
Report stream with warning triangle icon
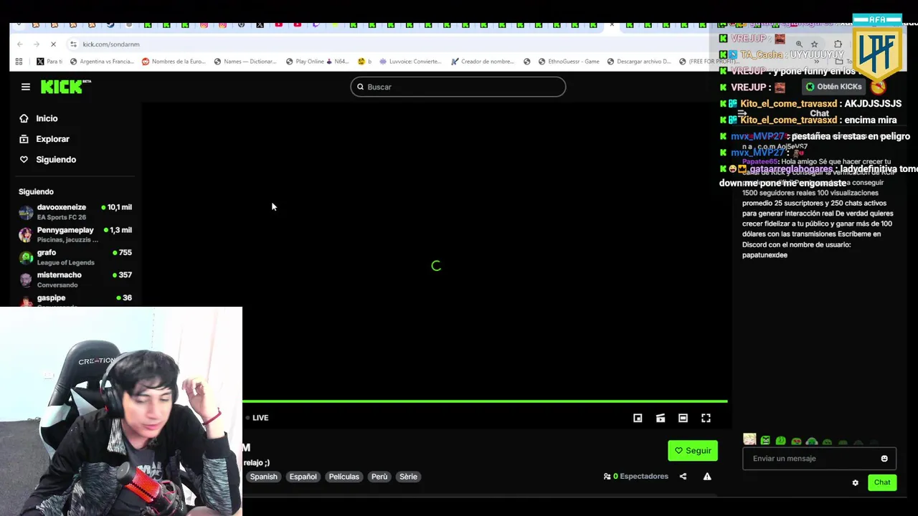tap(707, 477)
